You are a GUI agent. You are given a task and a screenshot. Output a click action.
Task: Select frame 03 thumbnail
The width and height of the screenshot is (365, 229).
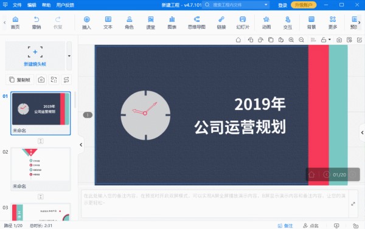[41, 212]
